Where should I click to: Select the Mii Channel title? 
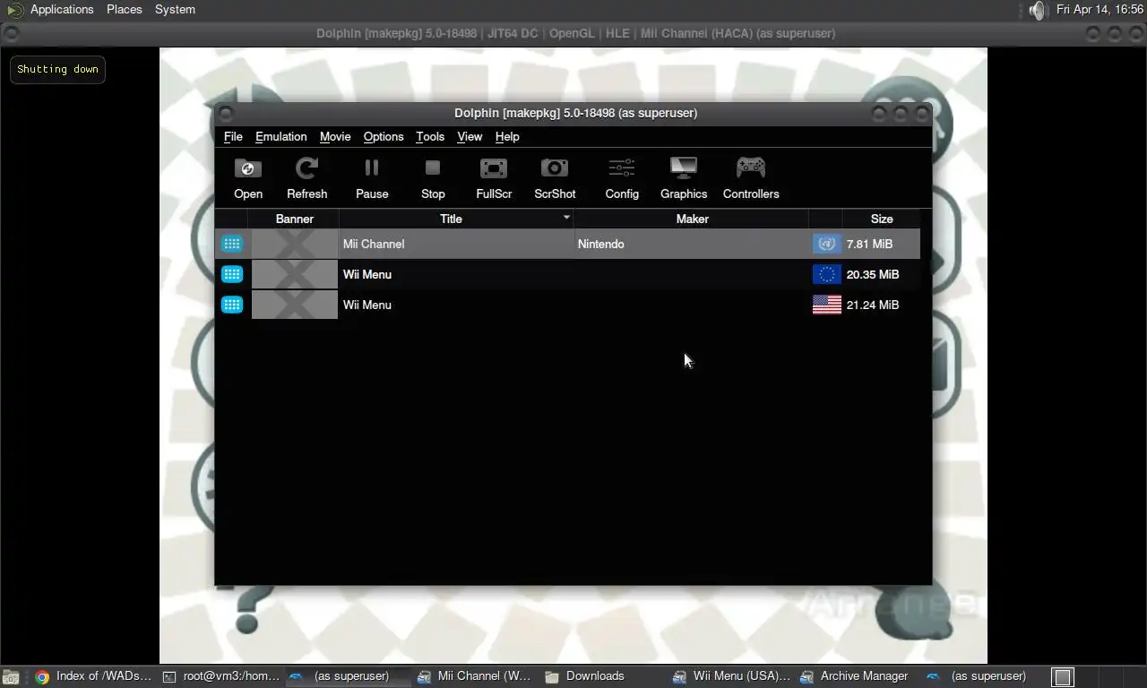click(374, 244)
